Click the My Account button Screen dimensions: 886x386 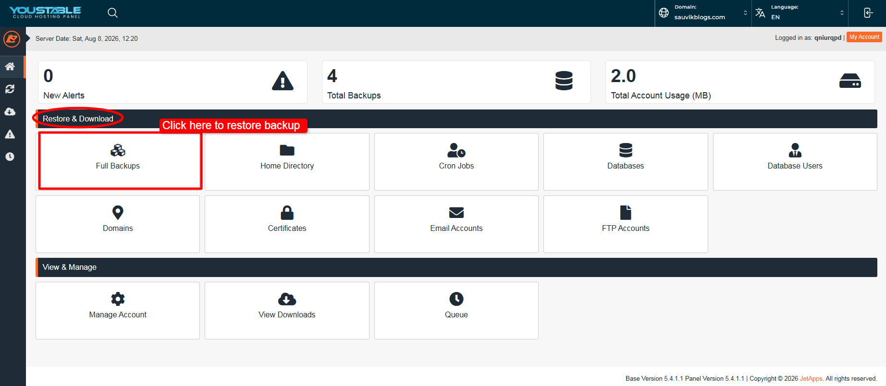click(864, 37)
